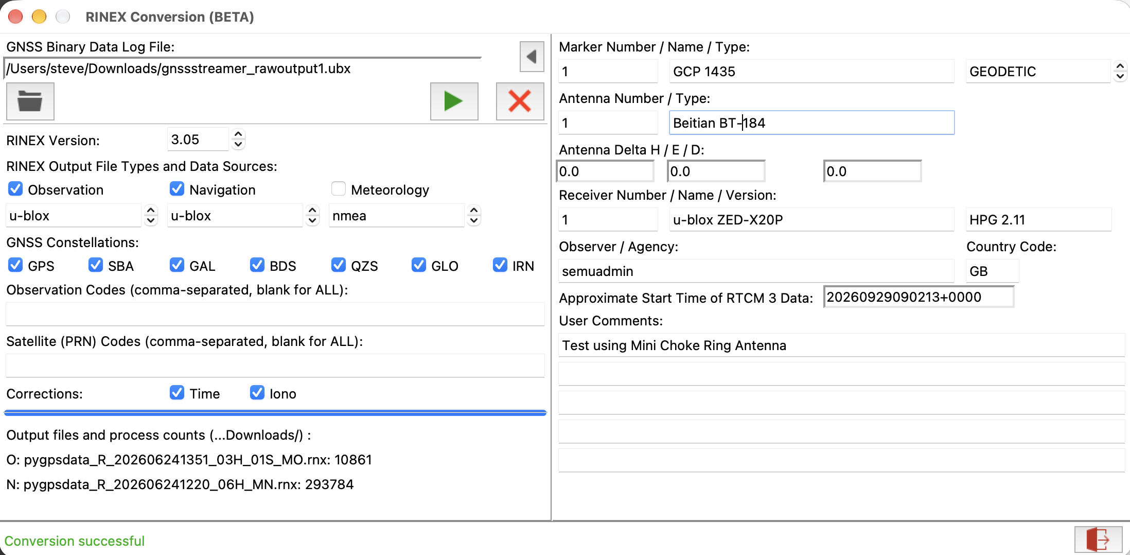Viewport: 1130px width, 555px height.
Task: Uncheck the GPS constellation
Action: (x=15, y=265)
